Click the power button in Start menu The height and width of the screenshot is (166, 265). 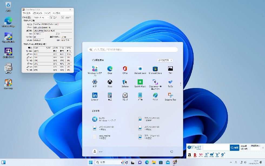[171, 152]
